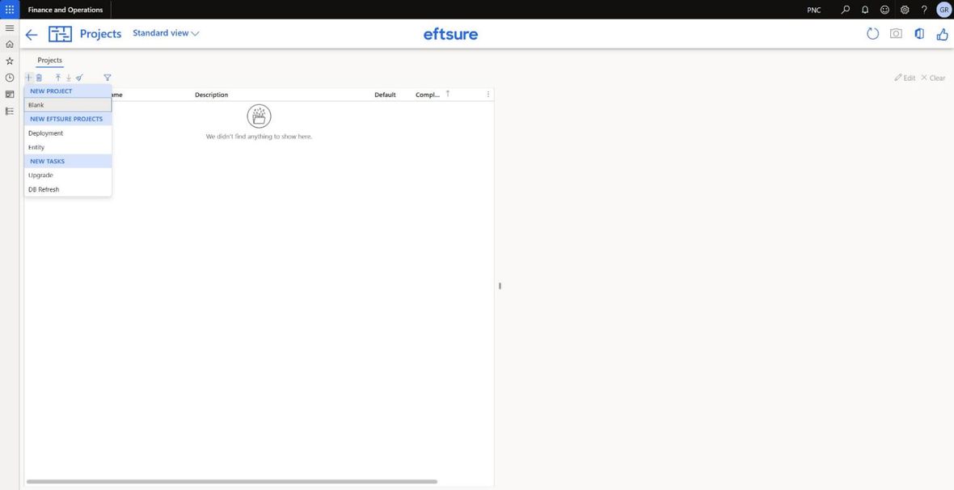Click the move up arrow icon
The image size is (954, 490).
point(57,78)
